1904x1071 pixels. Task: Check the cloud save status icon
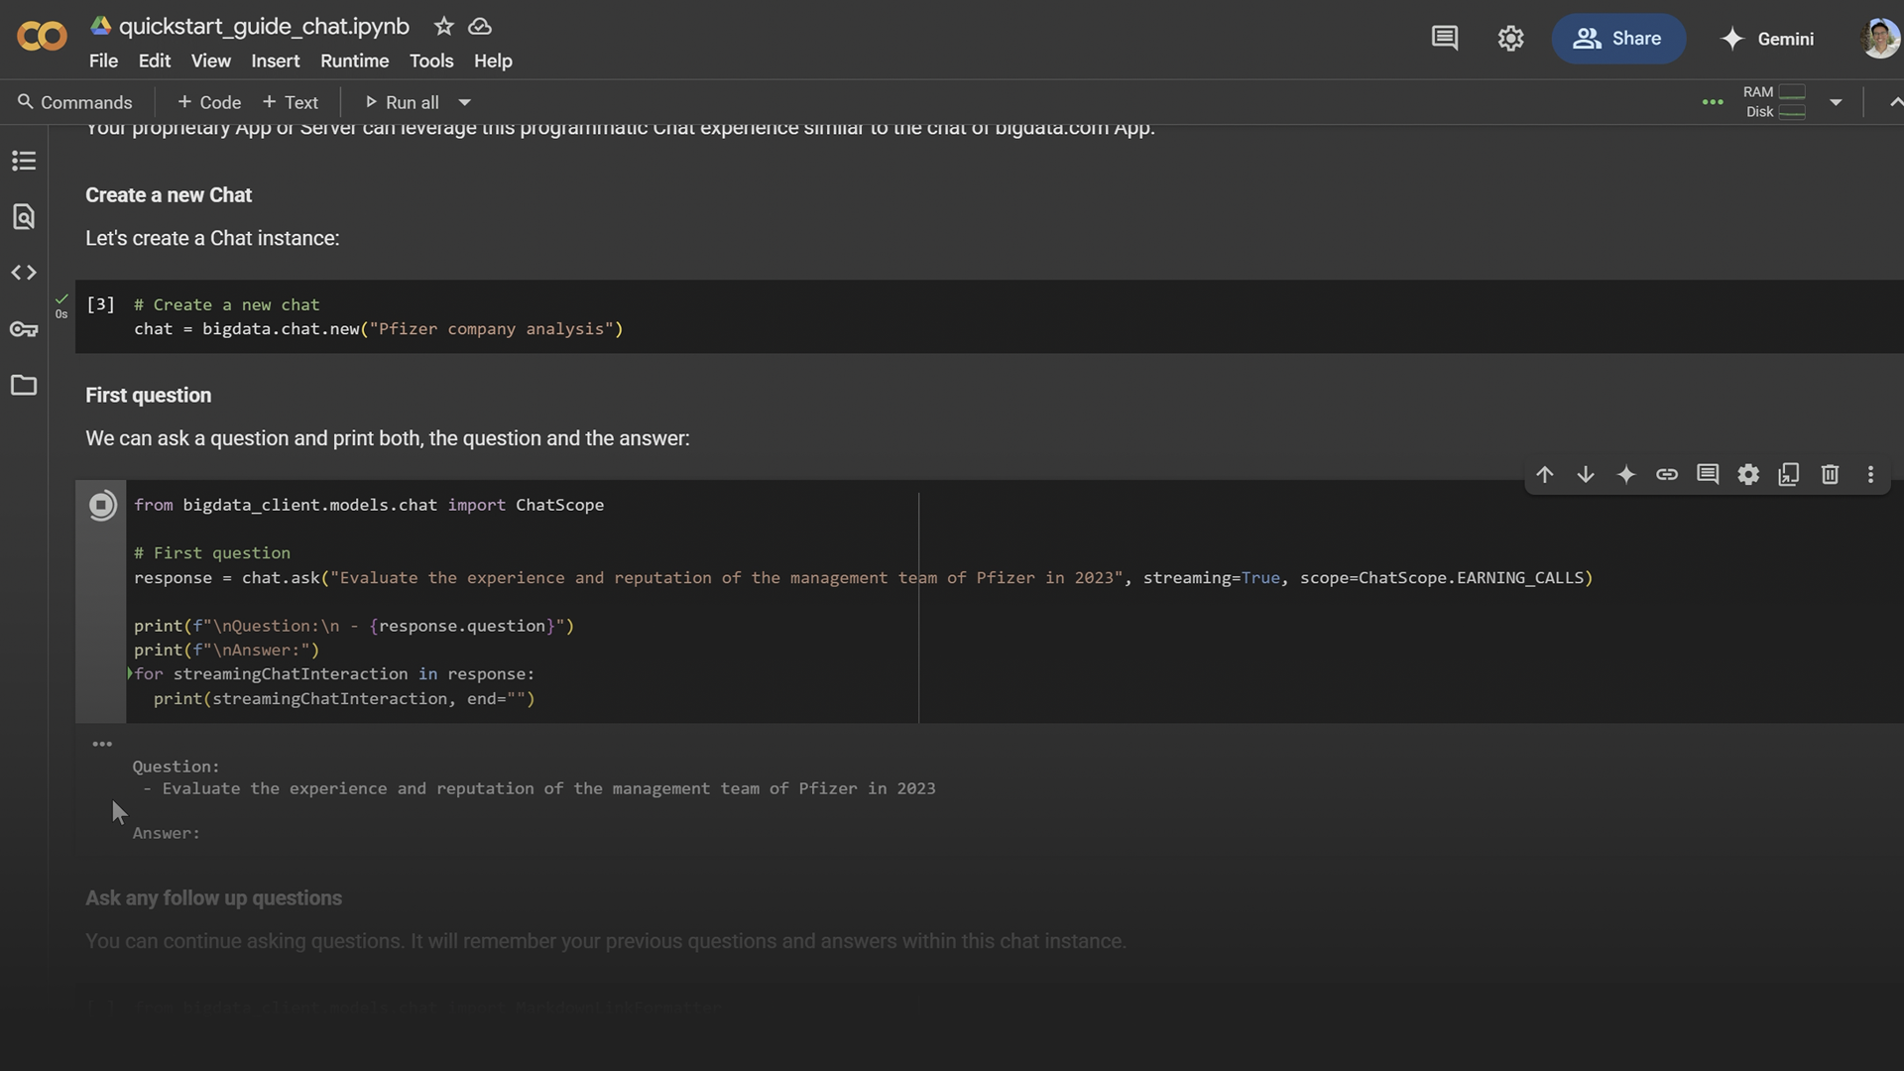480,27
